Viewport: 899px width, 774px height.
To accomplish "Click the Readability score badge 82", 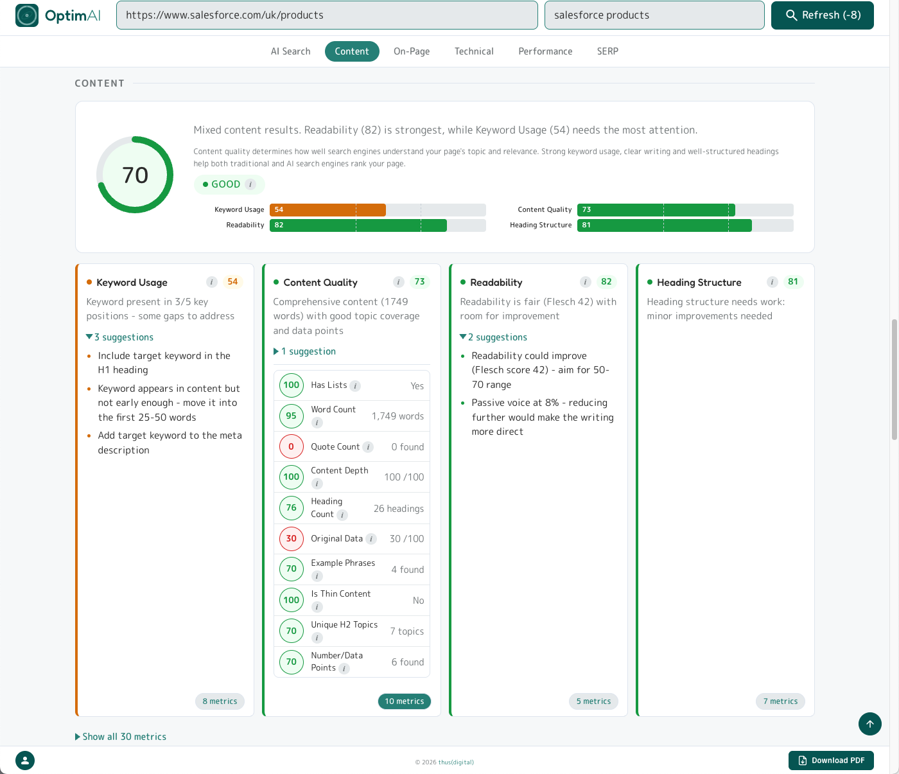I will [606, 282].
